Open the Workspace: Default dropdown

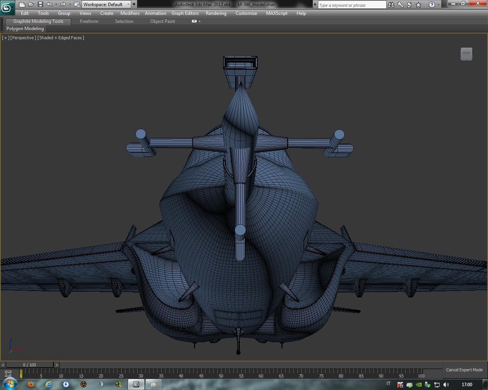coord(106,5)
